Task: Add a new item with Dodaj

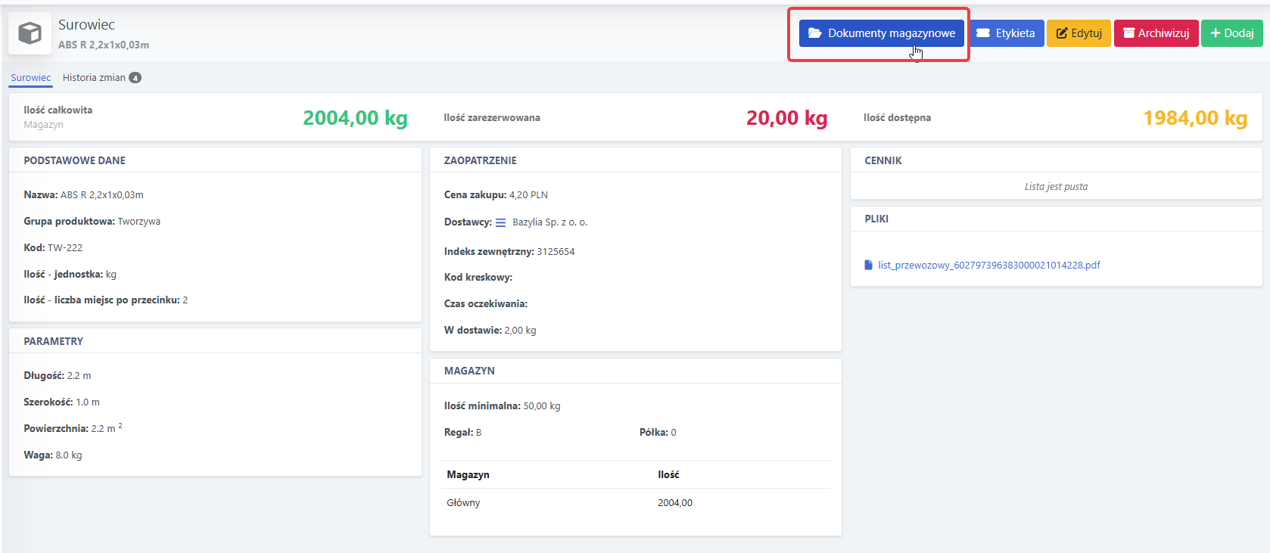Action: (1231, 33)
